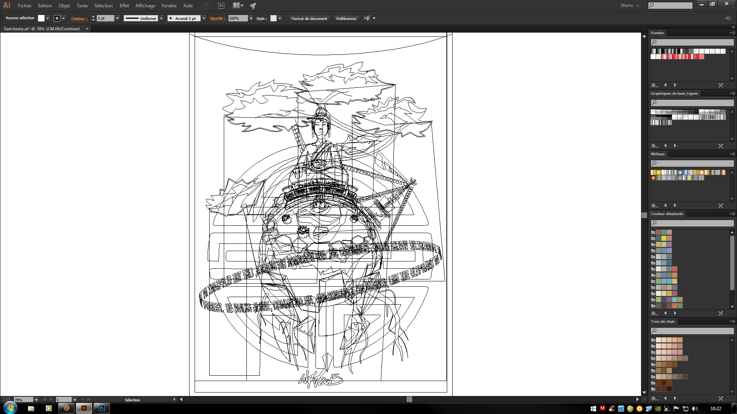737x414 pixels.
Task: Load next swatch library in Métaux panel
Action: coord(675,206)
